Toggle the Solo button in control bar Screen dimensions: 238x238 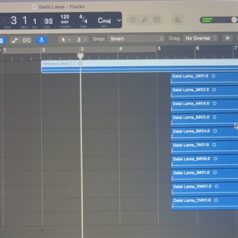157,20
